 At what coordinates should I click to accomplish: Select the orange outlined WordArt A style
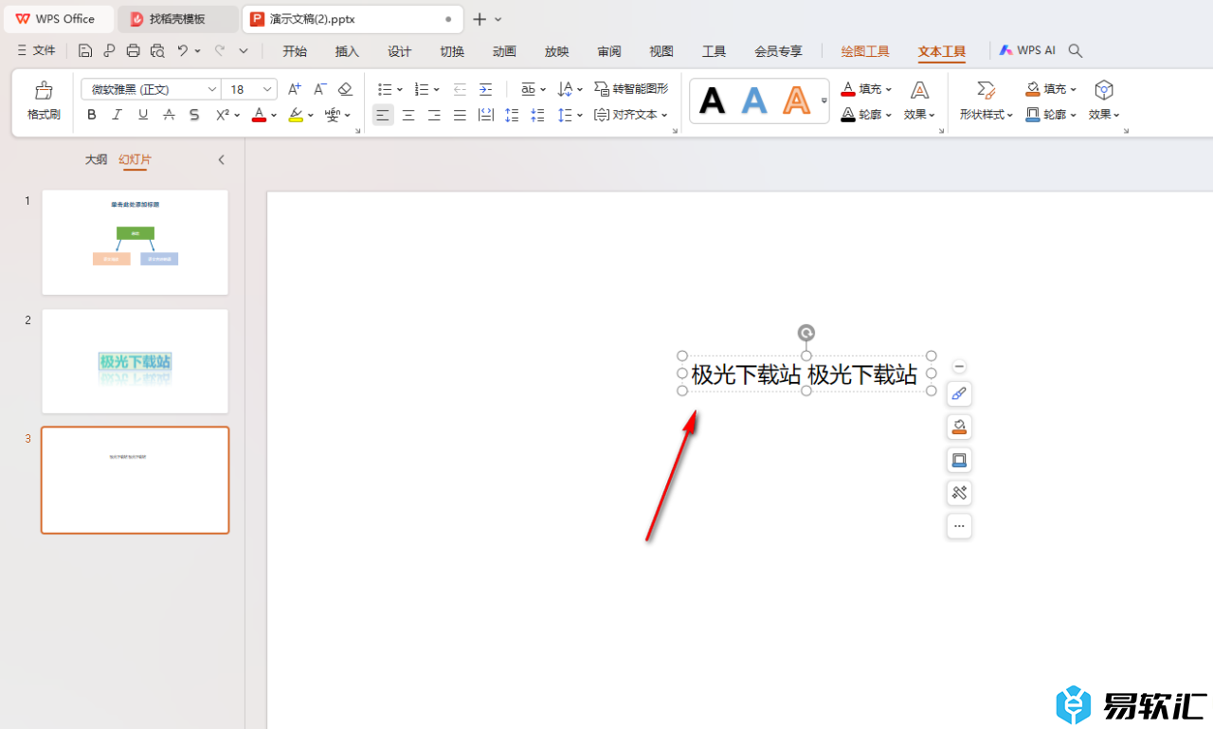click(797, 100)
